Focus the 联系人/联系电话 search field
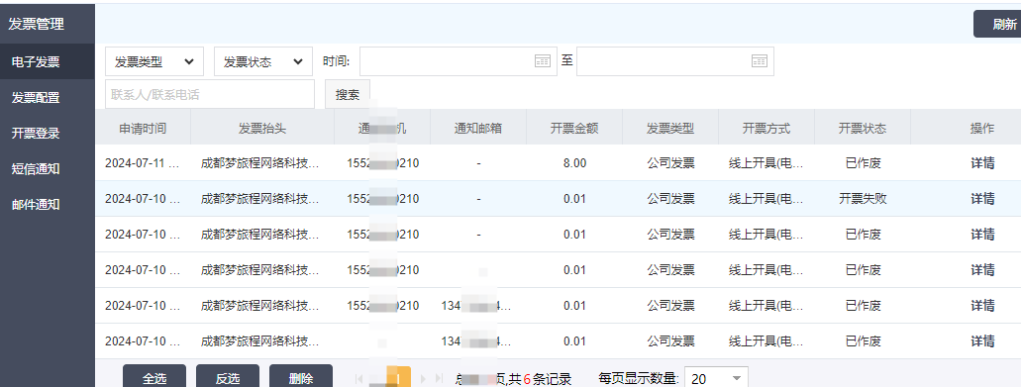 click(x=210, y=94)
